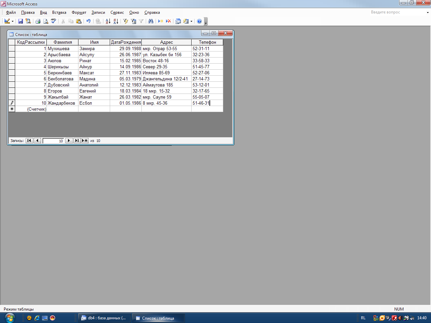Click the 'Введите вопрос' help box
Image resolution: width=431 pixels, height=323 pixels.
coord(397,12)
